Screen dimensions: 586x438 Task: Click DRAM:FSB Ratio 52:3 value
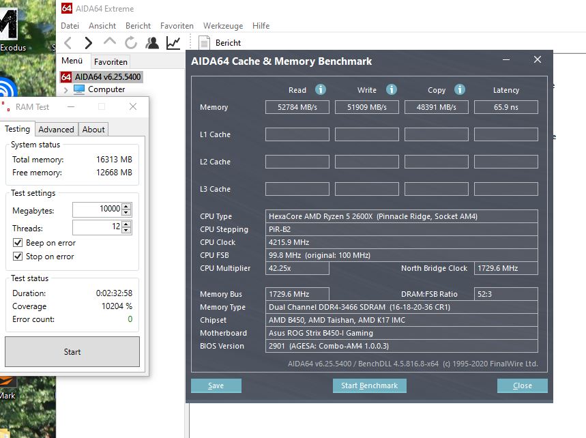coord(506,294)
